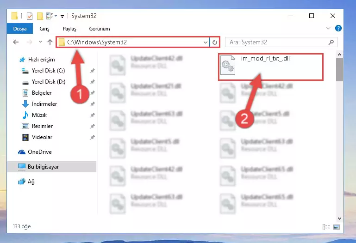356x243 pixels.
Task: Go back with the left arrow
Action: [x=16, y=42]
